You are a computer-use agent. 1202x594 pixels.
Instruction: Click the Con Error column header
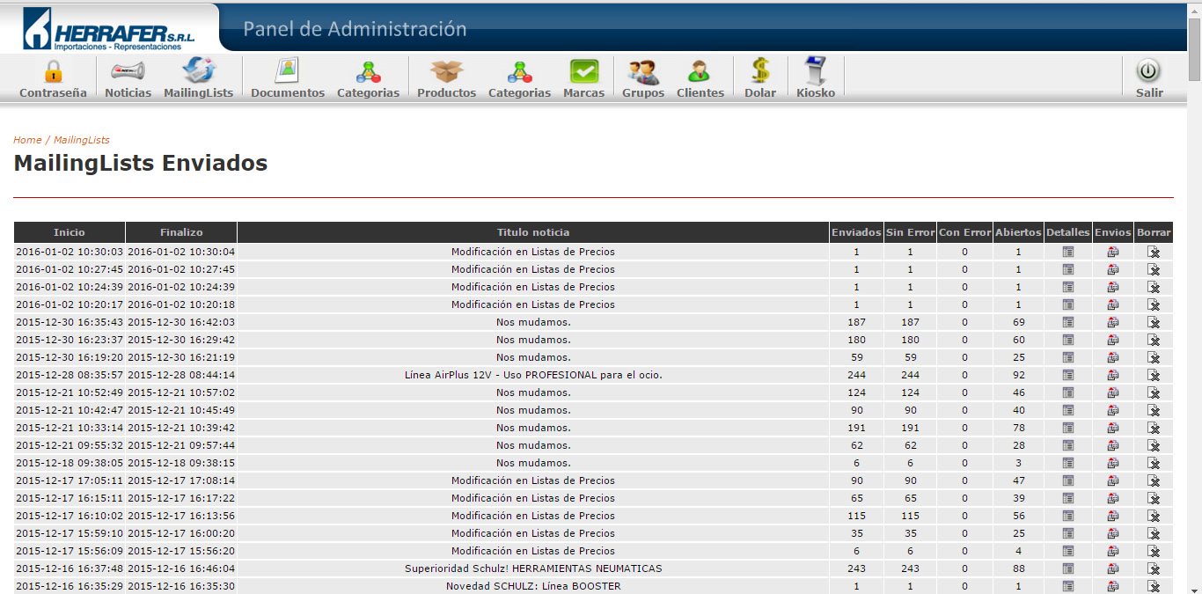pos(964,232)
